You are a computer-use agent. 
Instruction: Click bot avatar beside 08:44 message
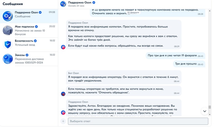pyautogui.click(x=63, y=94)
